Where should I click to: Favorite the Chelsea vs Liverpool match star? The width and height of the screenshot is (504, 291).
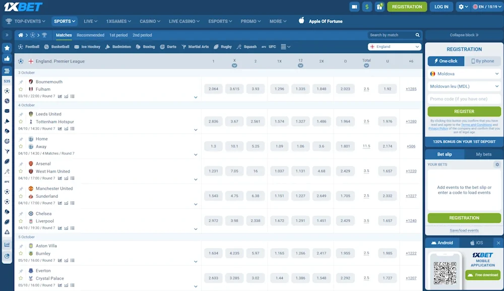point(21,221)
